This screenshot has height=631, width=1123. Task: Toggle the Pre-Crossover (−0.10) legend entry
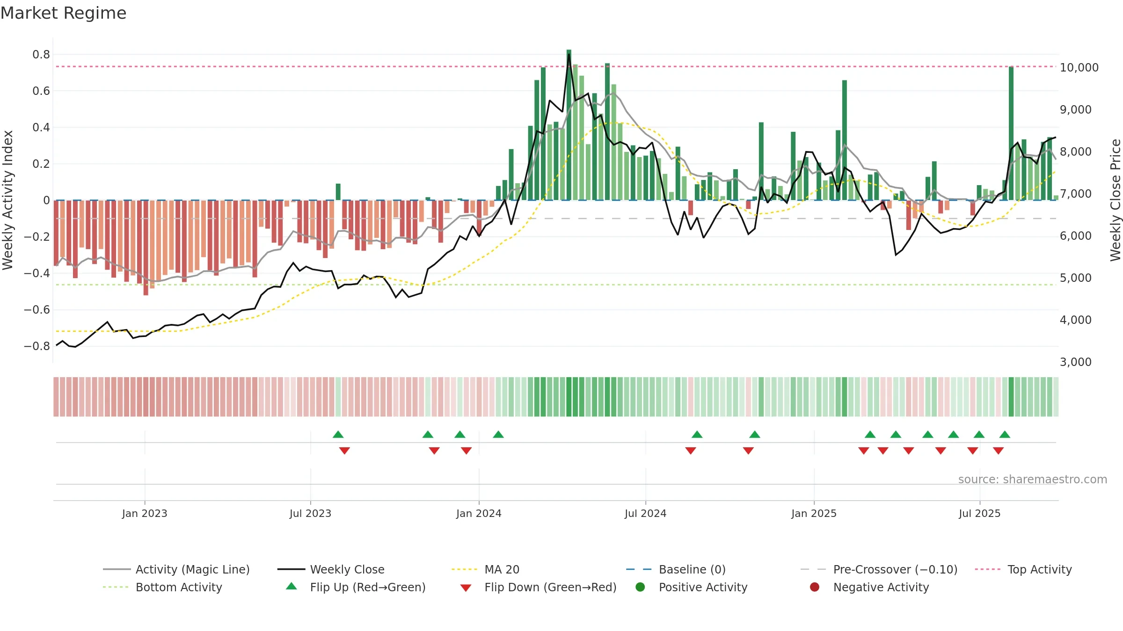click(879, 569)
